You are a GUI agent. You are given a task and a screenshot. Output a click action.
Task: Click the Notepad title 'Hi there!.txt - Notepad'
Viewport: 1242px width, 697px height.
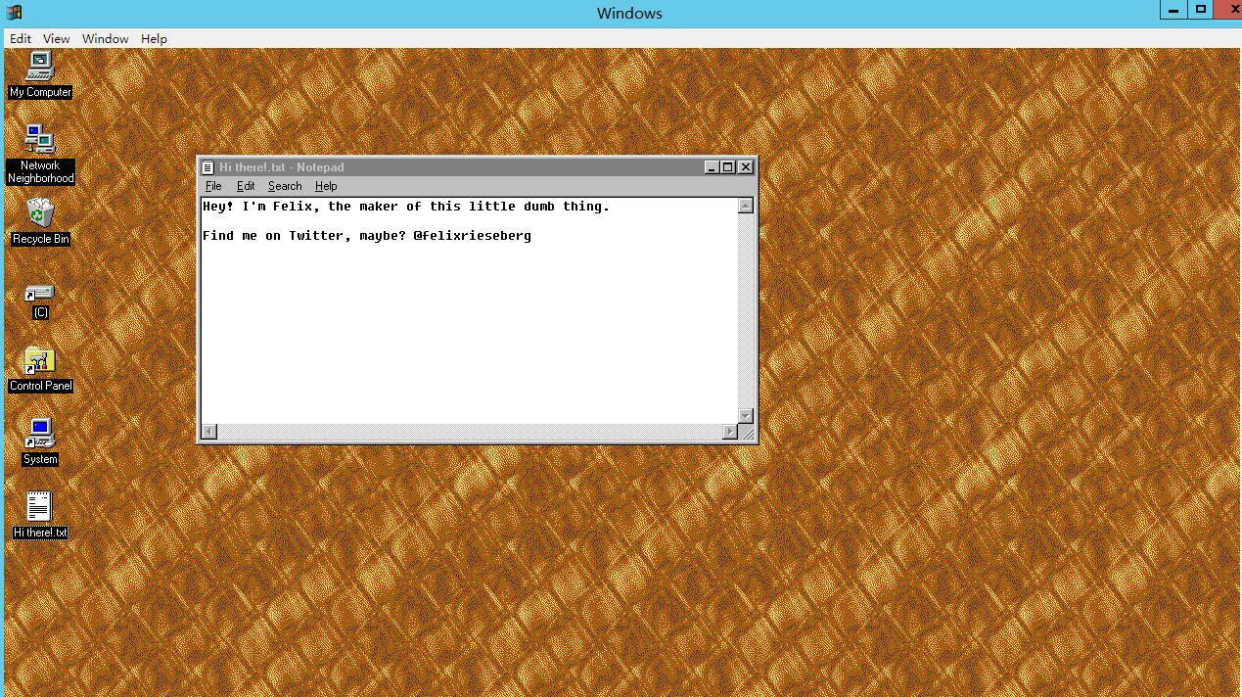point(282,167)
